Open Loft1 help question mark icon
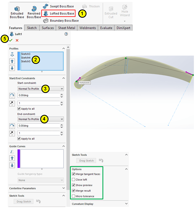This screenshot has width=195, height=208. click(x=66, y=34)
